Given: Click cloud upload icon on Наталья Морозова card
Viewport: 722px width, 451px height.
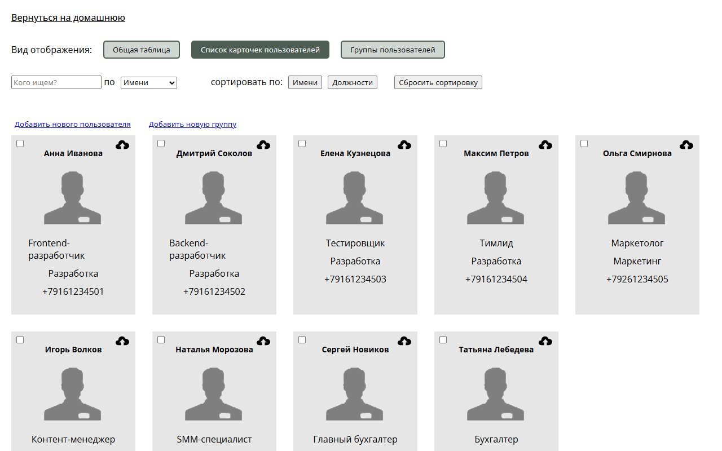Looking at the screenshot, I should point(263,342).
